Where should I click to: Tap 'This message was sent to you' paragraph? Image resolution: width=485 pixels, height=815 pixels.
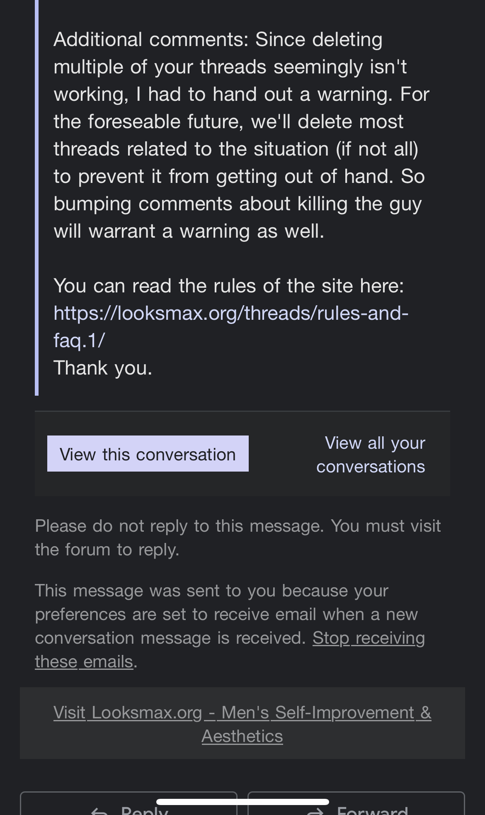pos(230,626)
